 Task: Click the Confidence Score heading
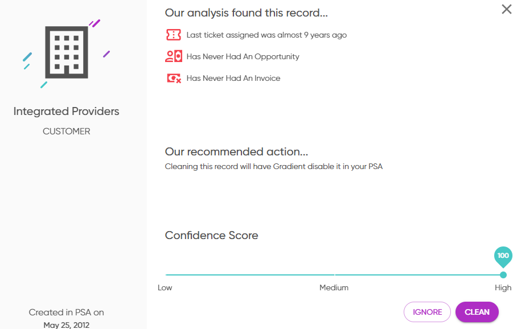[211, 235]
